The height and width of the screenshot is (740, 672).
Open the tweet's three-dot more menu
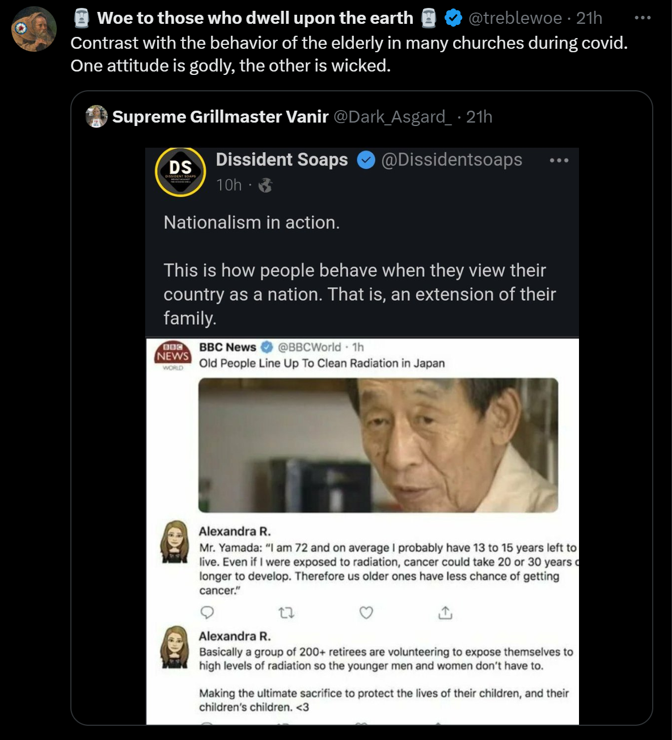[x=643, y=18]
